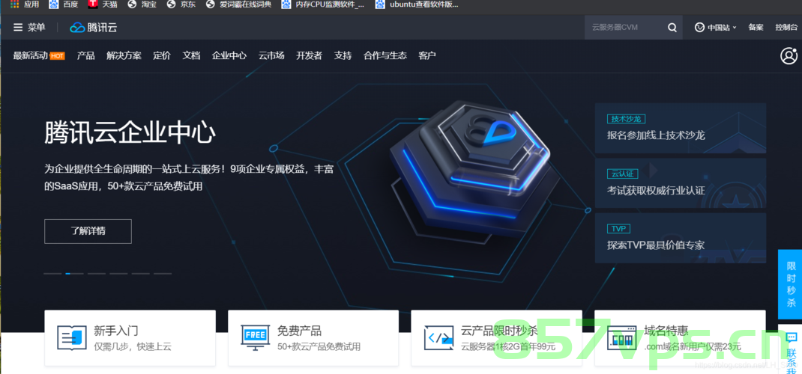Open the 百度 bookmark
Image resolution: width=802 pixels, height=374 pixels.
64,4
